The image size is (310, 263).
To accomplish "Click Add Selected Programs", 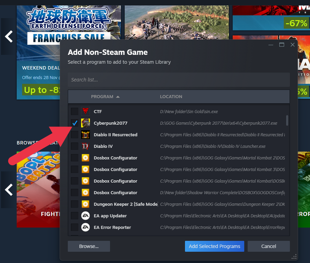I will pos(214,246).
